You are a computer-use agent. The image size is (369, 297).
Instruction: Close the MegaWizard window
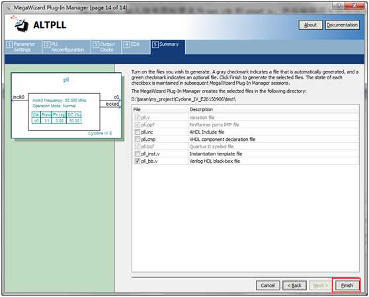354,6
